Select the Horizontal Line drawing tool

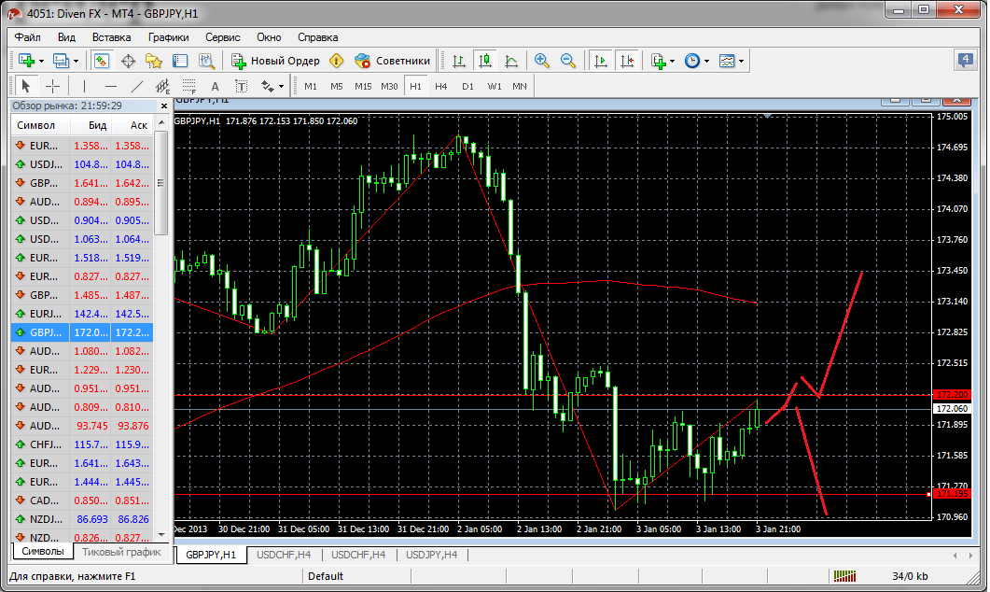click(110, 86)
